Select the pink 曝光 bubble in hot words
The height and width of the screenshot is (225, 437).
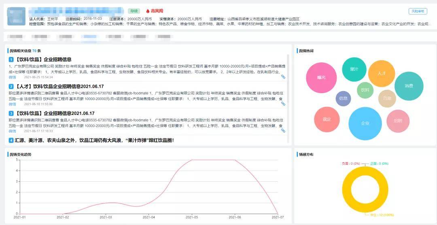coord(321,77)
